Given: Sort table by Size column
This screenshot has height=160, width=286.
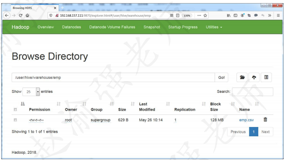Looking at the screenshot, I should click(x=122, y=110).
